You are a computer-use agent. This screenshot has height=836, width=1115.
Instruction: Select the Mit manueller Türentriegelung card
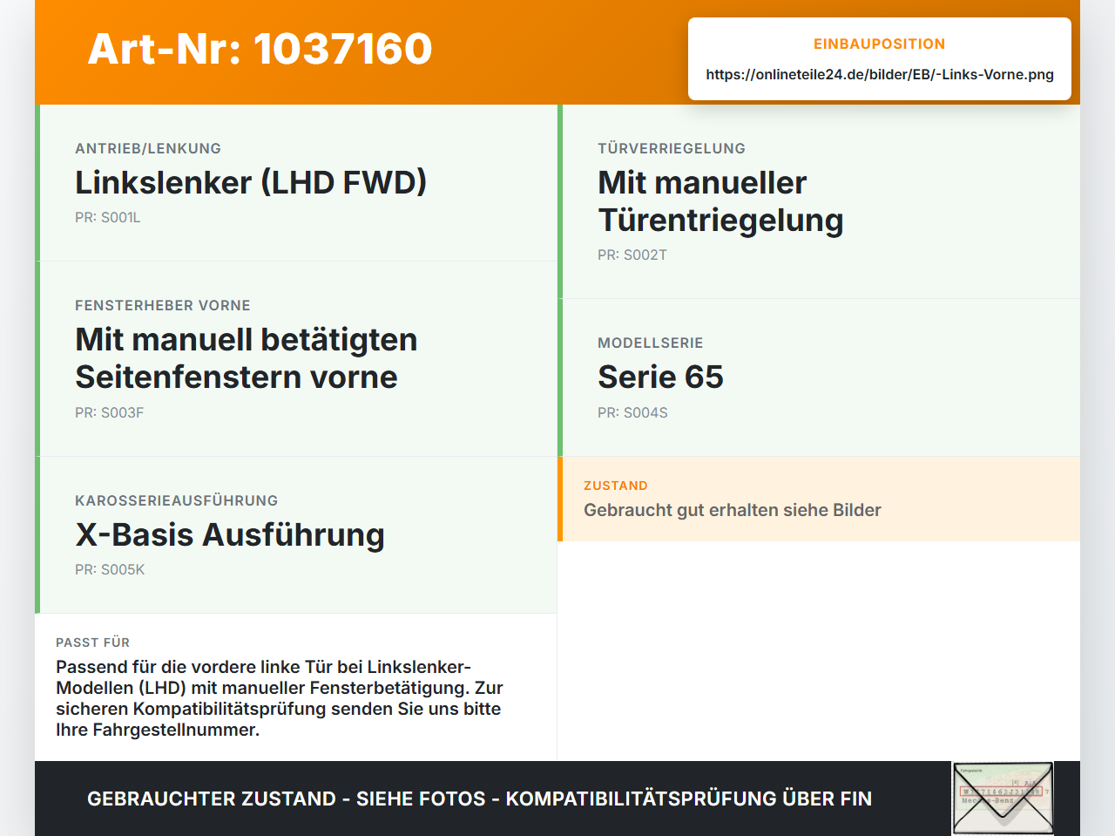click(819, 201)
